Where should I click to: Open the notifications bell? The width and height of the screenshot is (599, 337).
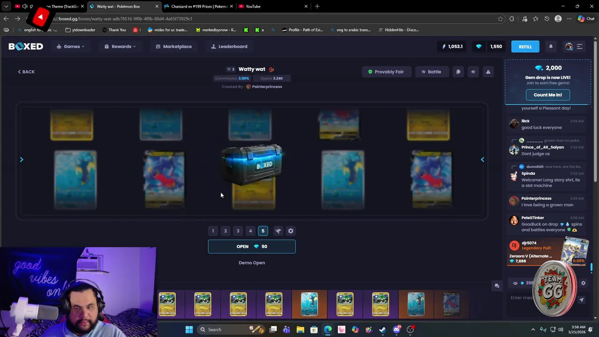551,46
